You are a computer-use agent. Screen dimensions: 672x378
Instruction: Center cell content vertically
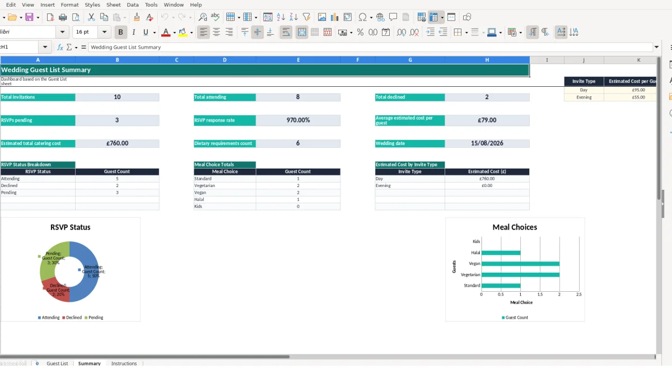pyautogui.click(x=258, y=32)
